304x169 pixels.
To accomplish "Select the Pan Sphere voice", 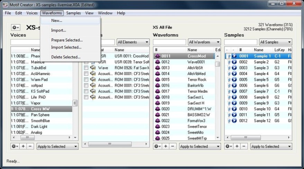I will [42, 115].
